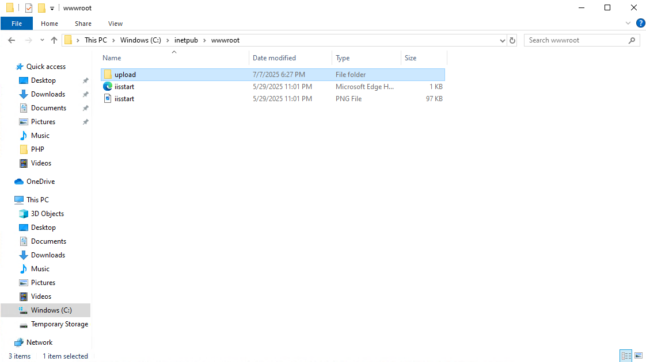
Task: Sort by Date modified column header
Action: pos(290,58)
